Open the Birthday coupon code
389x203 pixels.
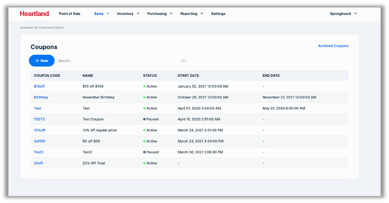click(41, 97)
